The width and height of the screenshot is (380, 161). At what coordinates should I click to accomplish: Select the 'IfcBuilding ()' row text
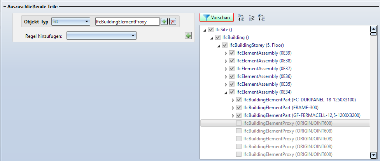tap(236, 38)
